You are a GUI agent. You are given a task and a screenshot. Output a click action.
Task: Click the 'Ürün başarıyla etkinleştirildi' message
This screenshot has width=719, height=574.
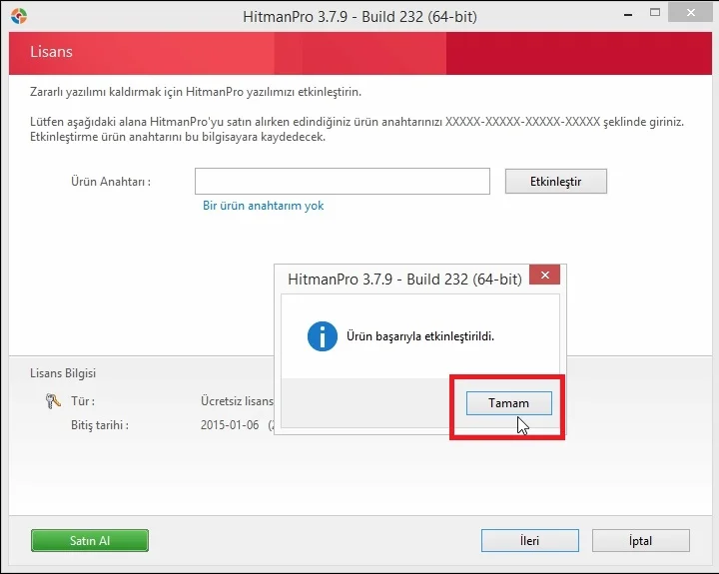[x=419, y=336]
